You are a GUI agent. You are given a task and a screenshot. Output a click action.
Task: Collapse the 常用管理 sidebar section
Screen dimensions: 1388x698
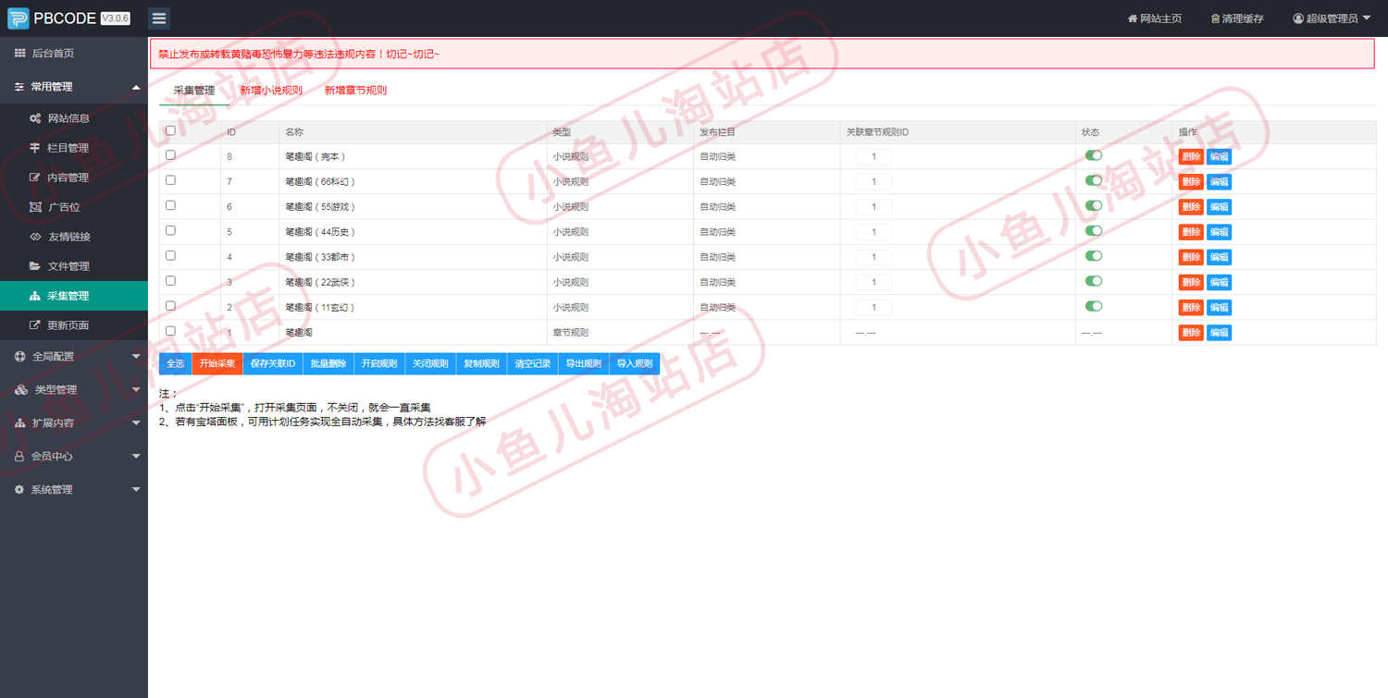(74, 86)
